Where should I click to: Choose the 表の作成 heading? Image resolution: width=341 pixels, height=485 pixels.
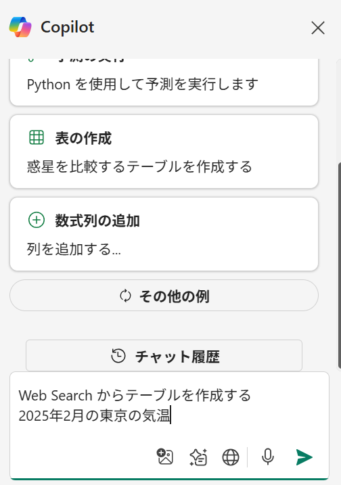click(x=83, y=138)
